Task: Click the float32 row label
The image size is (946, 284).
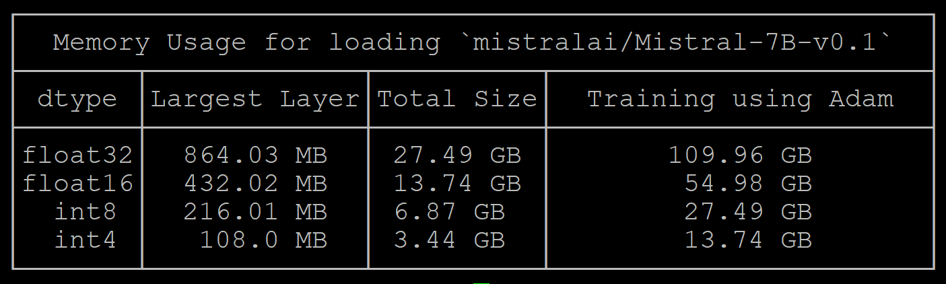Action: (x=77, y=155)
